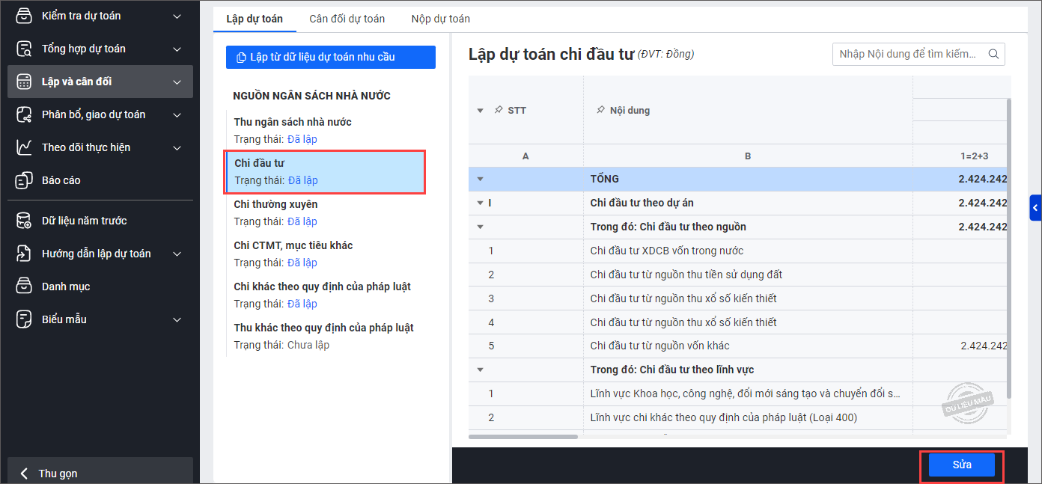This screenshot has width=1042, height=484.
Task: Expand the Biểu mẫu menu chevron
Action: pos(177,319)
